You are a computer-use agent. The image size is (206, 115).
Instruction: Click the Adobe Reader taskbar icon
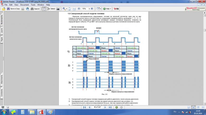41,112
